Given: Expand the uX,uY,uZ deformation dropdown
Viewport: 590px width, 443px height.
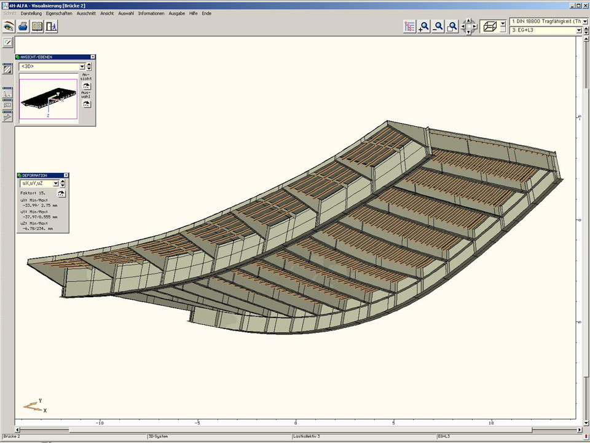Looking at the screenshot, I should pyautogui.click(x=55, y=183).
